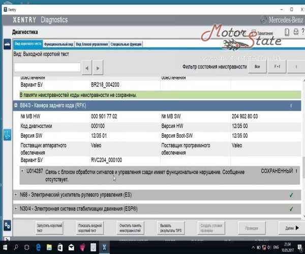Screen dimensions: 305x254
Task: Open the pink app icon in taskbar
Action: (82, 247)
